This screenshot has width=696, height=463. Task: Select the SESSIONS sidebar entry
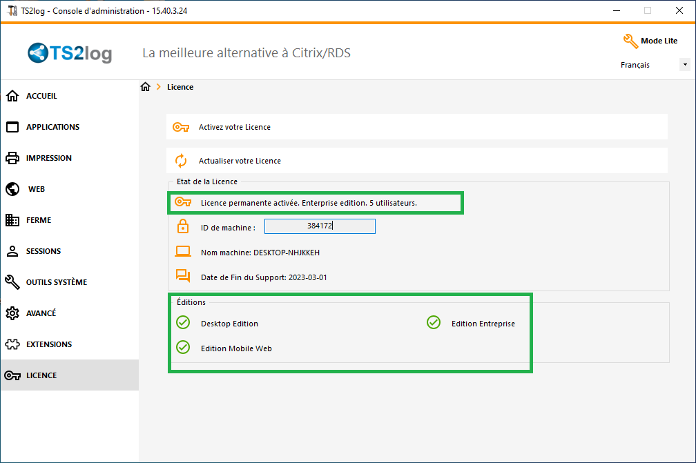pos(70,251)
